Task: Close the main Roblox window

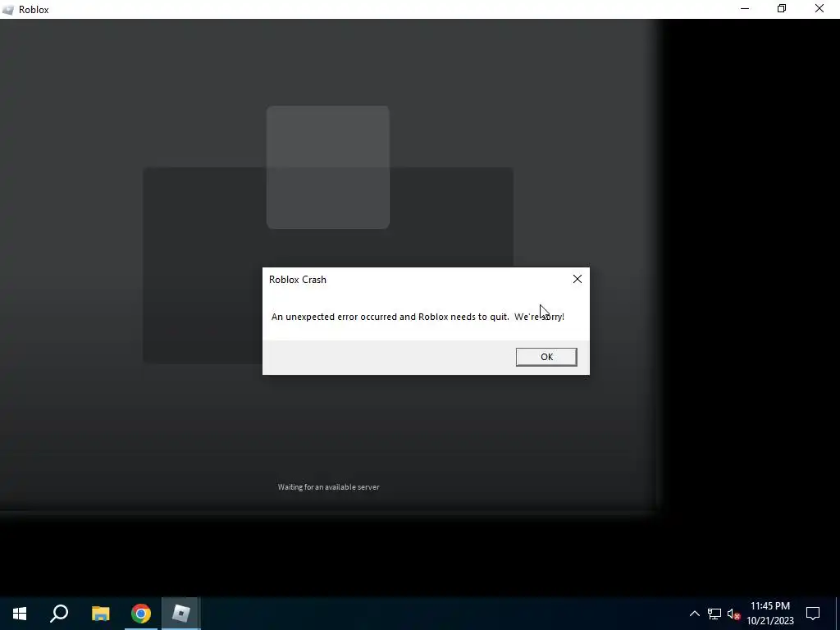Action: [x=819, y=9]
